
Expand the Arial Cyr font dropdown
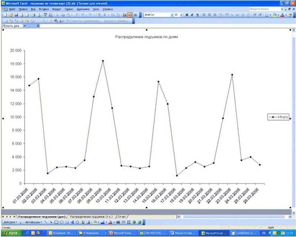(x=172, y=15)
